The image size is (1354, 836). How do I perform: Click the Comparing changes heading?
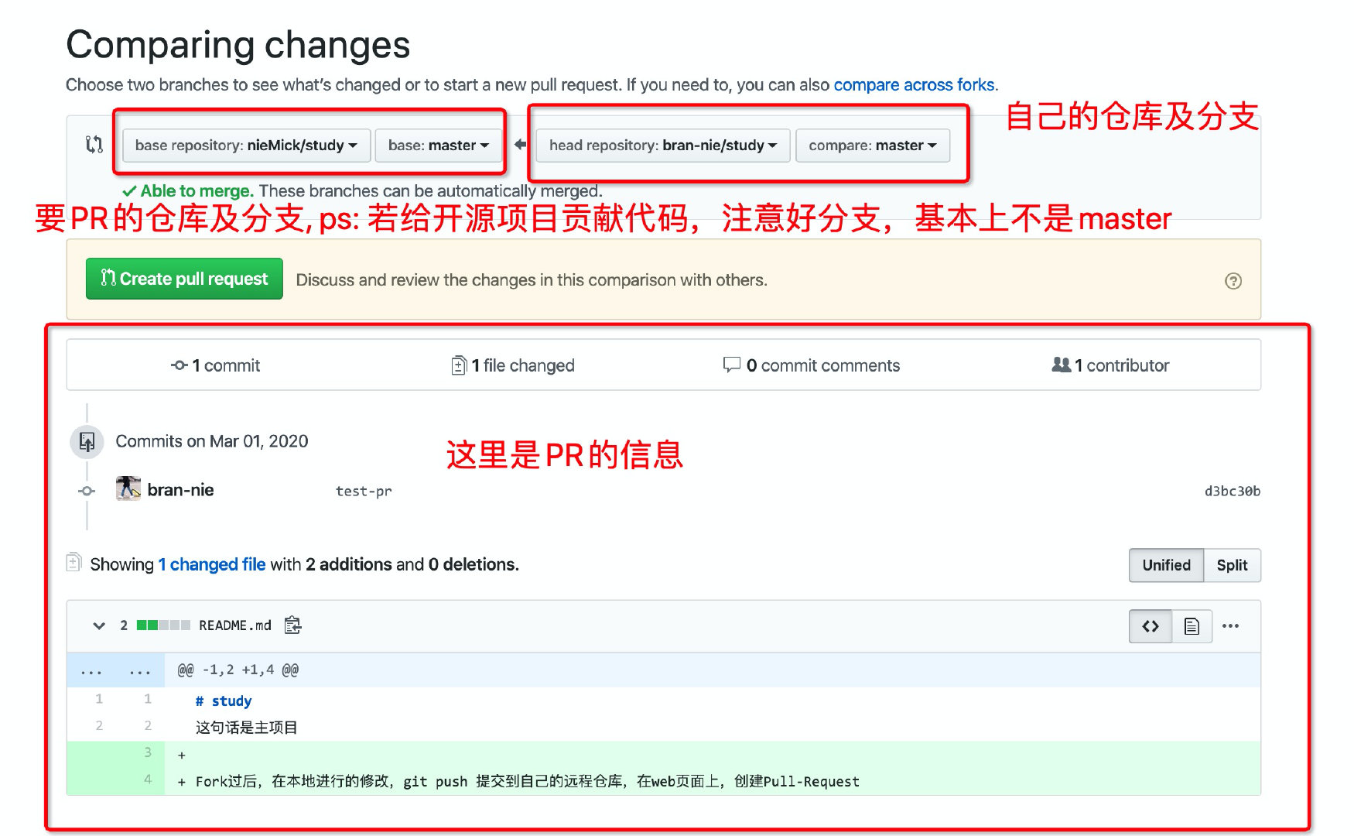point(238,45)
